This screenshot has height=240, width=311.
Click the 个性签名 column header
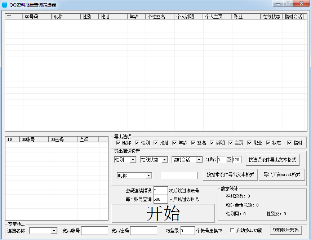pos(160,17)
